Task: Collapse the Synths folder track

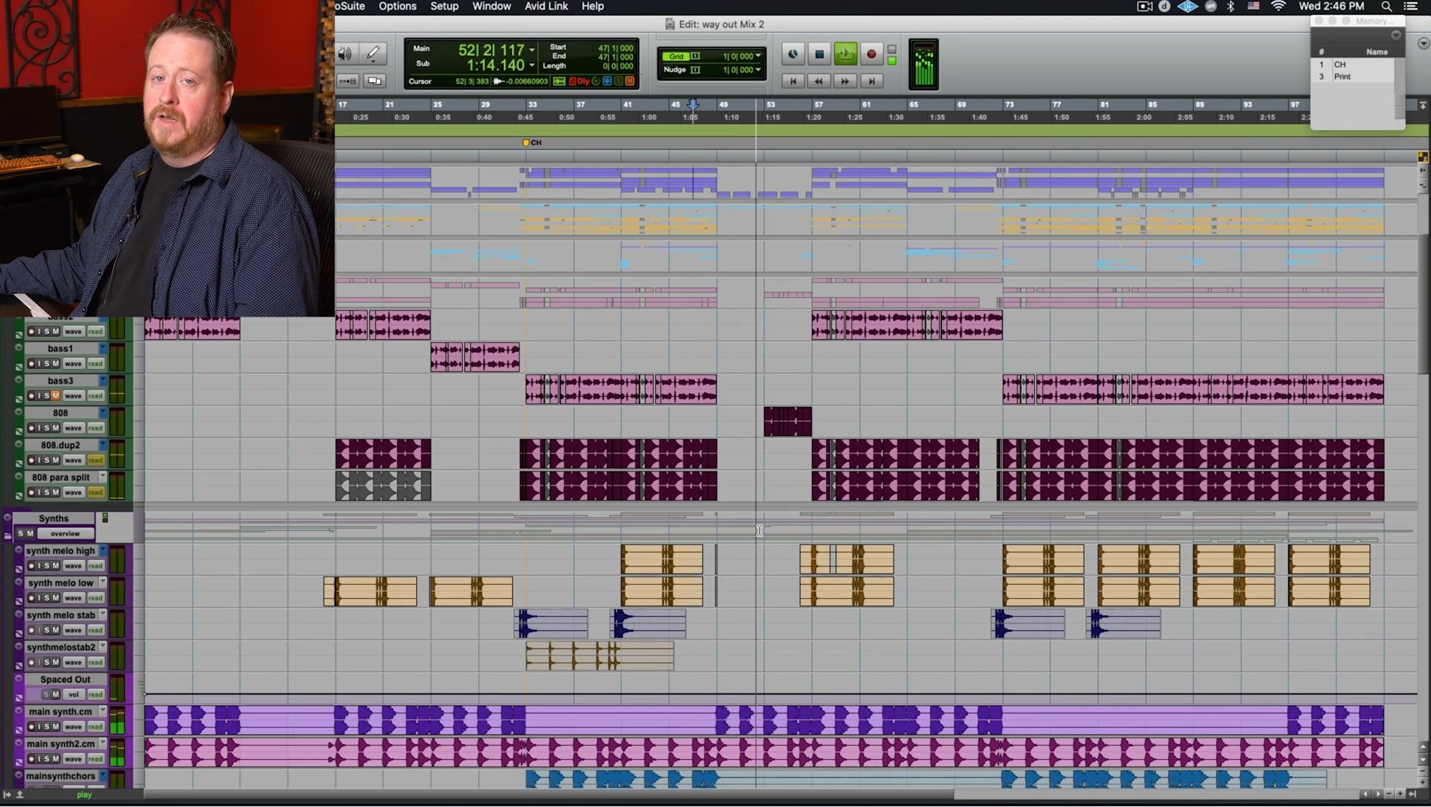Action: [x=7, y=518]
